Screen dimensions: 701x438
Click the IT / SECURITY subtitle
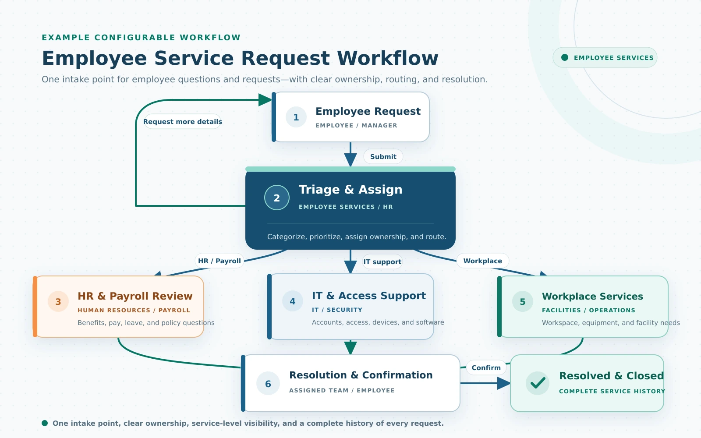(337, 310)
